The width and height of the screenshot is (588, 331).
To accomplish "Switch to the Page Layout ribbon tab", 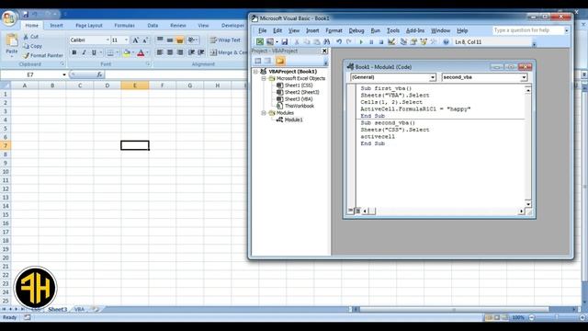I will 89,26.
